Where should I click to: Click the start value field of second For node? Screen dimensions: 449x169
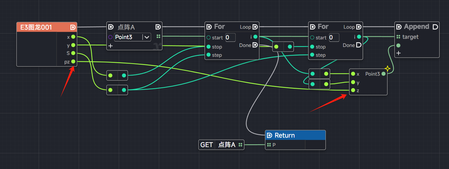coord(334,38)
